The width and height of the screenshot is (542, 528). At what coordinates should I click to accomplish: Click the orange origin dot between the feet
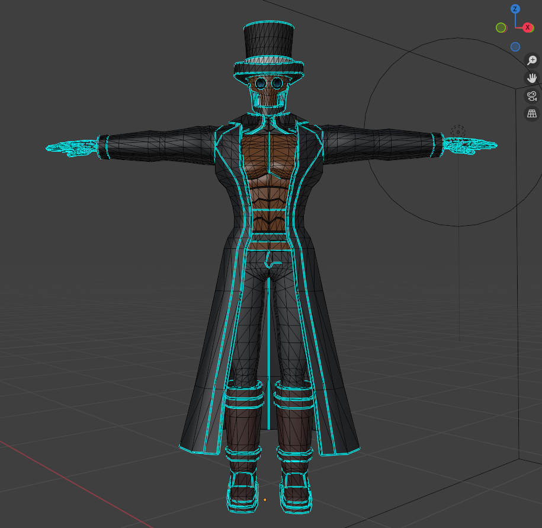tap(265, 500)
